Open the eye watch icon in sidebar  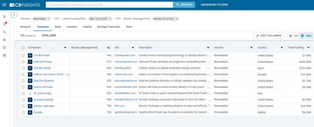click(x=4, y=40)
